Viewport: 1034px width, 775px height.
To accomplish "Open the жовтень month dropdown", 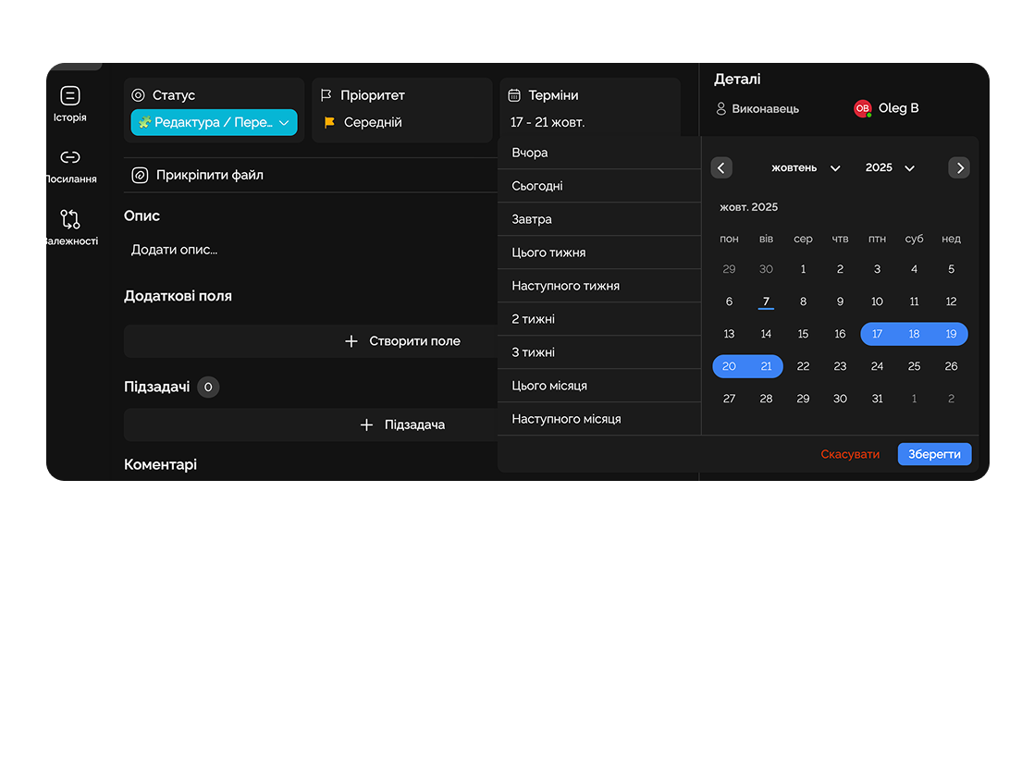I will (x=806, y=167).
